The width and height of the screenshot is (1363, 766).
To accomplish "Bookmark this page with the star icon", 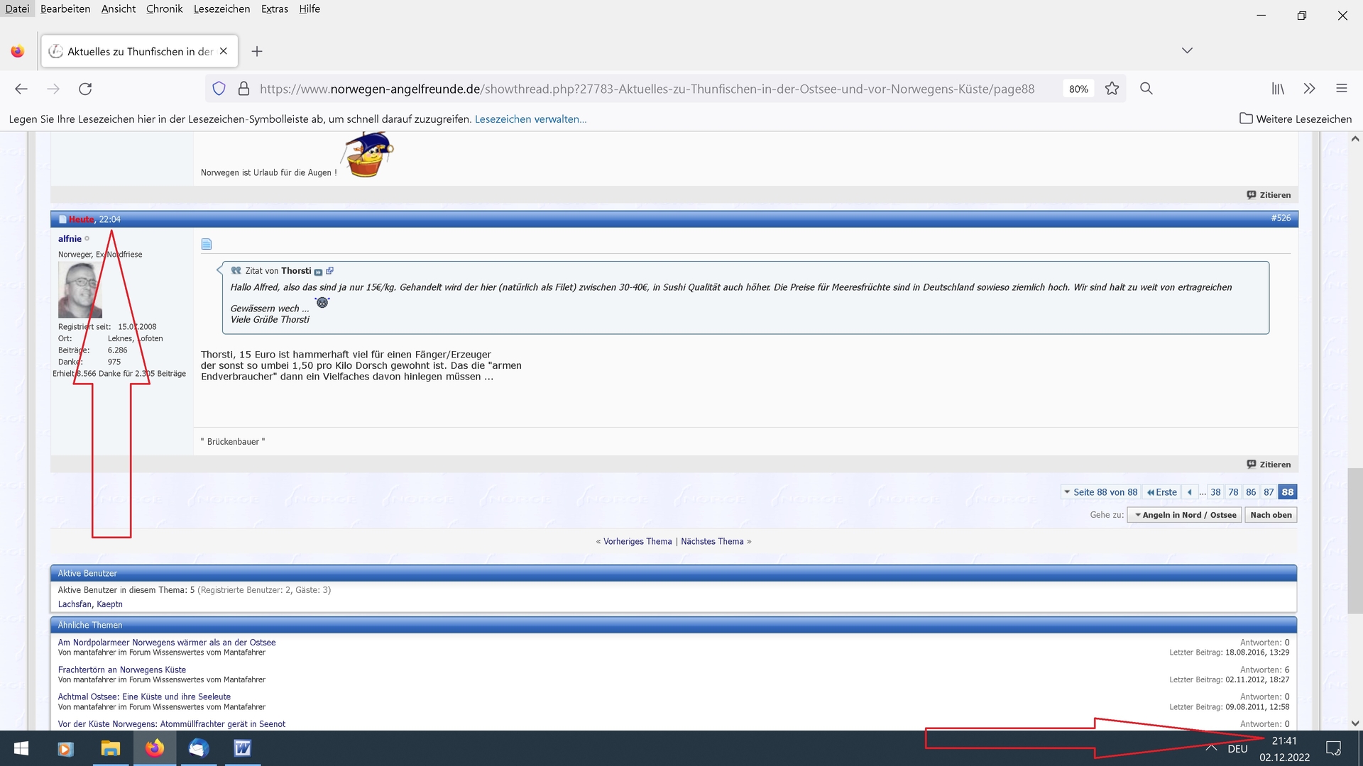I will (x=1112, y=89).
